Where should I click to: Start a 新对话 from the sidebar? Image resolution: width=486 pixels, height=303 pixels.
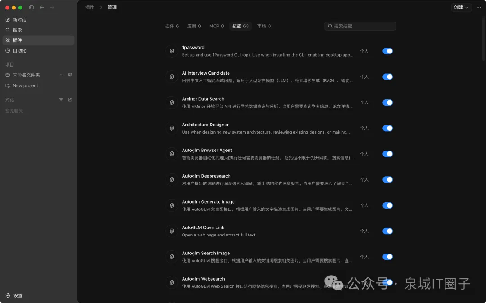pyautogui.click(x=38, y=20)
